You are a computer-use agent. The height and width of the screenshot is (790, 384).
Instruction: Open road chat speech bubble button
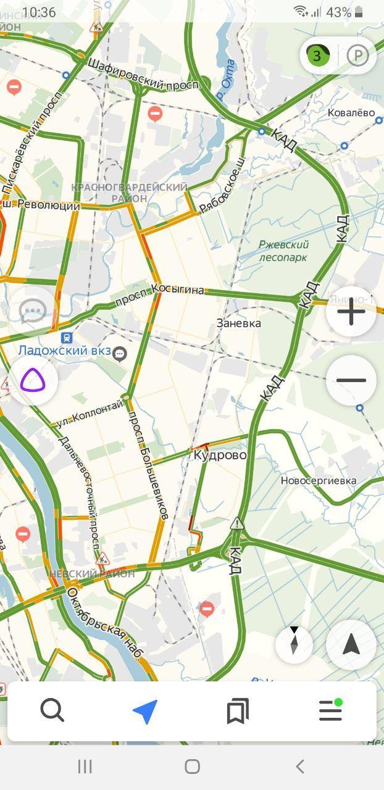point(33,312)
